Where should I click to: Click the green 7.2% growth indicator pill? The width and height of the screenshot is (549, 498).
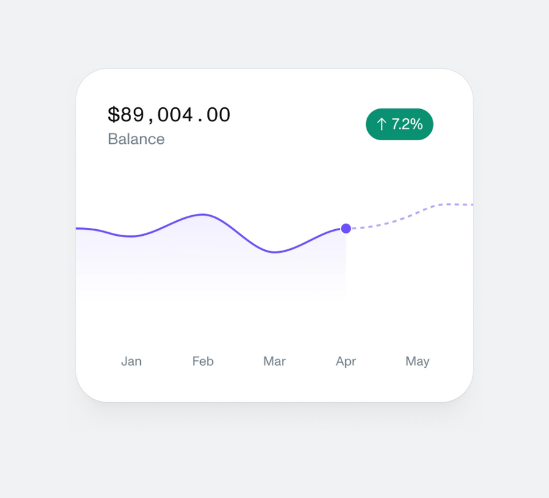click(x=400, y=124)
